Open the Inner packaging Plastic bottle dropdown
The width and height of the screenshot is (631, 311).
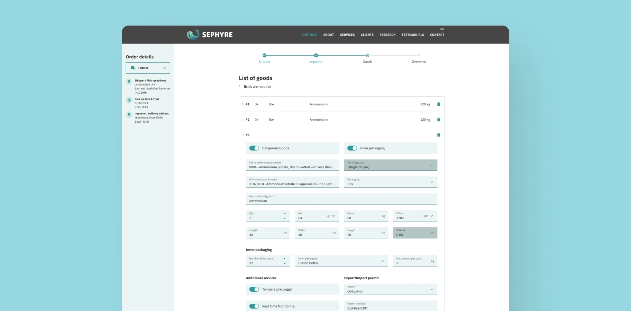(x=341, y=261)
